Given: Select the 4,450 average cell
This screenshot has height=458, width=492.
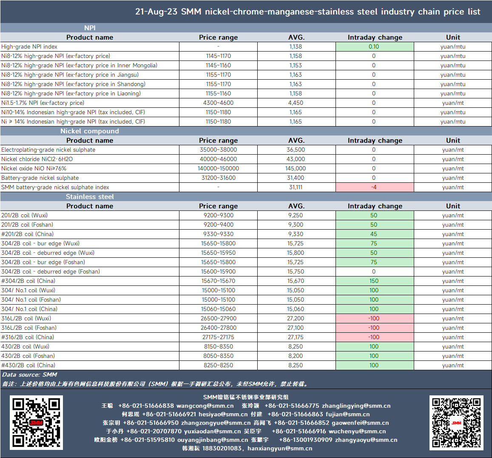Looking at the screenshot, I should (296, 103).
